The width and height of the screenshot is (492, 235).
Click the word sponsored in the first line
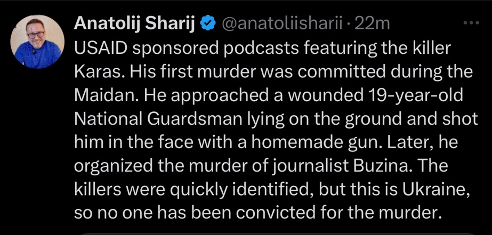tap(172, 48)
